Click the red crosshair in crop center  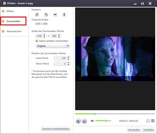[117, 57]
